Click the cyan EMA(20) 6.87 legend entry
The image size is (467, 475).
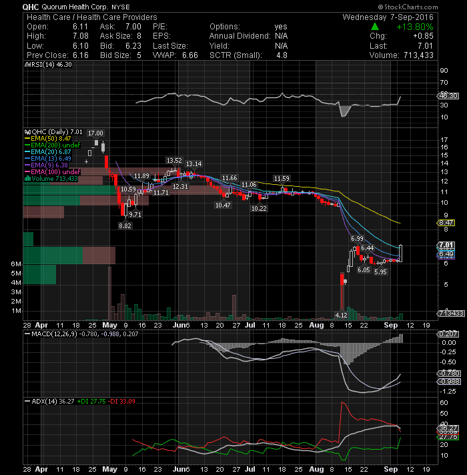point(48,151)
